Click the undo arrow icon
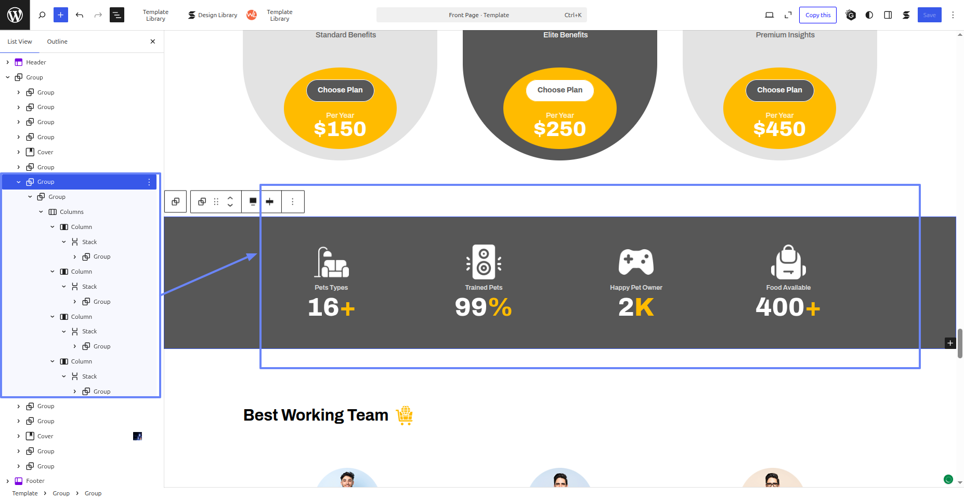This screenshot has width=964, height=499. coord(80,15)
